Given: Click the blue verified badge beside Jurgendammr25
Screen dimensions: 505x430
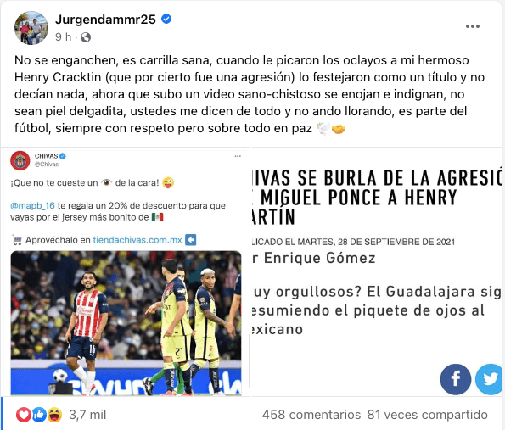Looking at the screenshot, I should click(x=166, y=20).
